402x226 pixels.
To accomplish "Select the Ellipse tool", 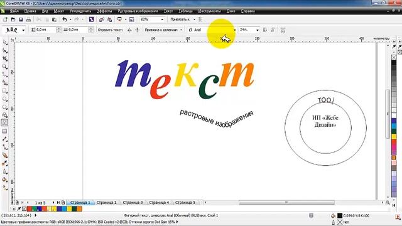I will pos(4,99).
